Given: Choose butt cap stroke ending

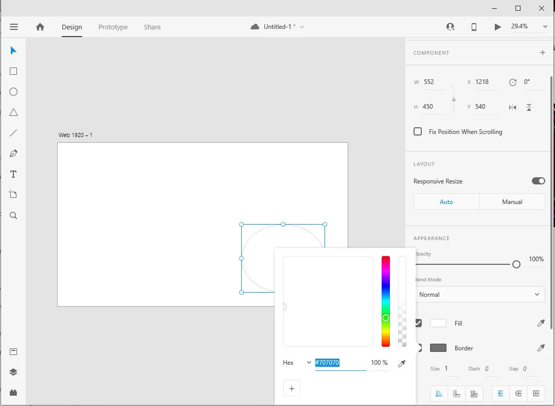Looking at the screenshot, I should [501, 394].
